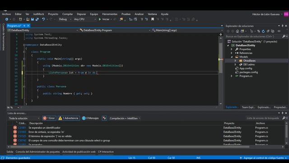Select App.config in Solution Explorer
Screen dimensions: 289x163
pos(246,68)
